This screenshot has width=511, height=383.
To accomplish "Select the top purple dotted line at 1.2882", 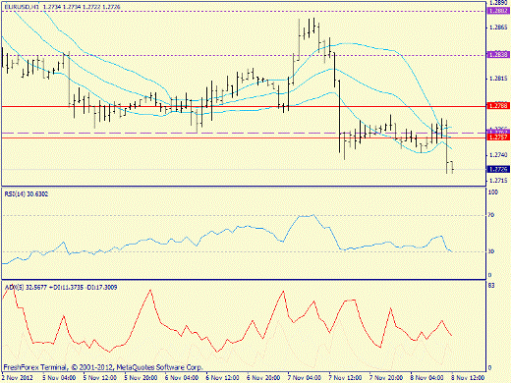I will [x=244, y=11].
